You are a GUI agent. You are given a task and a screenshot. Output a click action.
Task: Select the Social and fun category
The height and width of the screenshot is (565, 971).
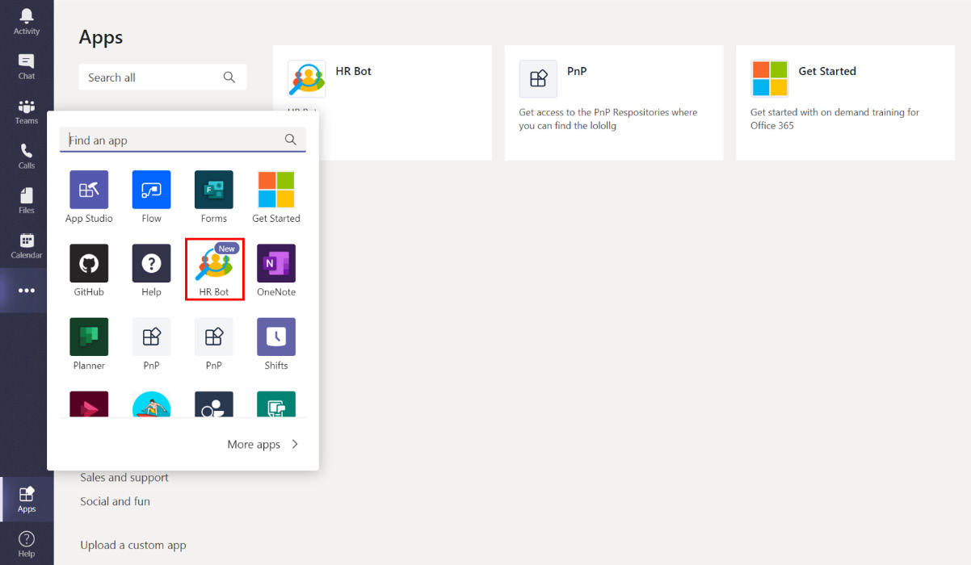(x=115, y=501)
